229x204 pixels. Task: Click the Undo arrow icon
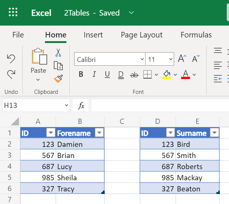coord(11,59)
